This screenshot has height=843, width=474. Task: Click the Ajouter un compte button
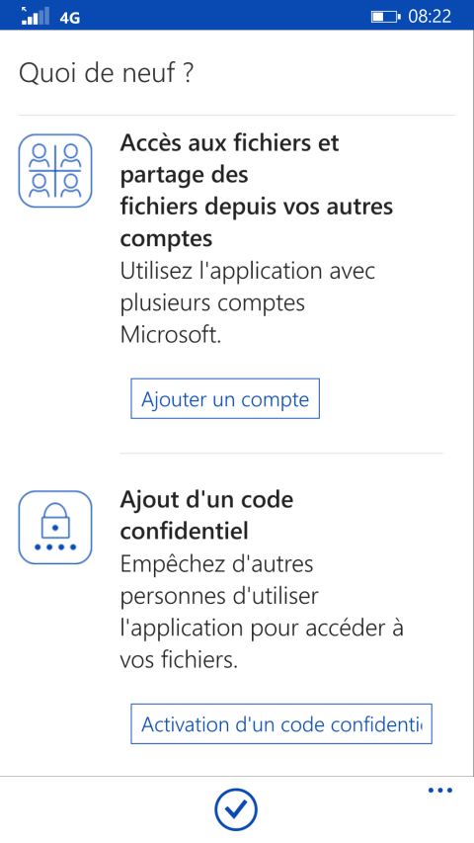point(225,398)
